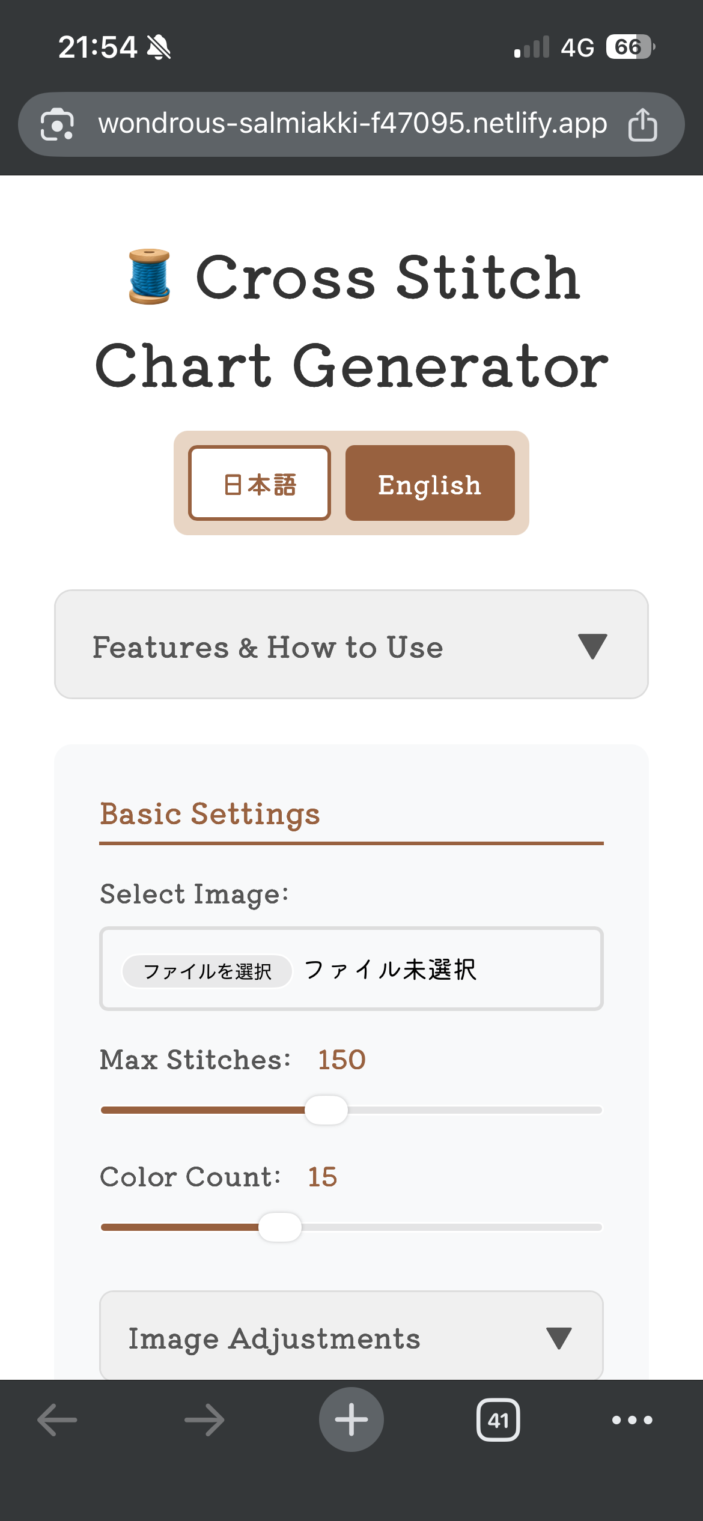Image resolution: width=703 pixels, height=1521 pixels.
Task: Open a new tab with the plus icon
Action: tap(351, 1419)
